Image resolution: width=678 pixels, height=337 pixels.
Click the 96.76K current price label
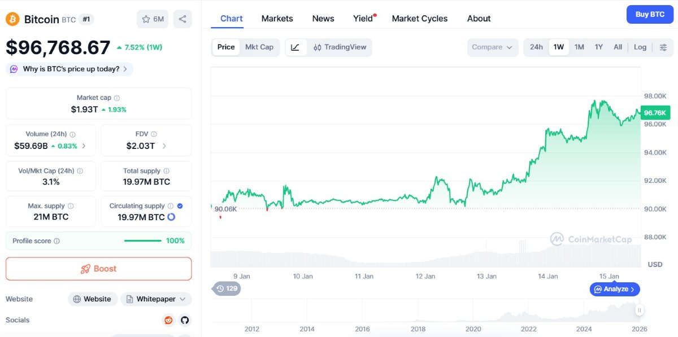point(655,113)
